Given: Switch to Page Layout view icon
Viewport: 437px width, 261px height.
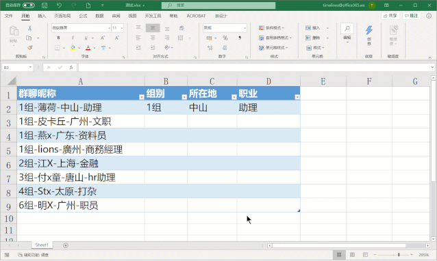Looking at the screenshot, I should point(352,255).
